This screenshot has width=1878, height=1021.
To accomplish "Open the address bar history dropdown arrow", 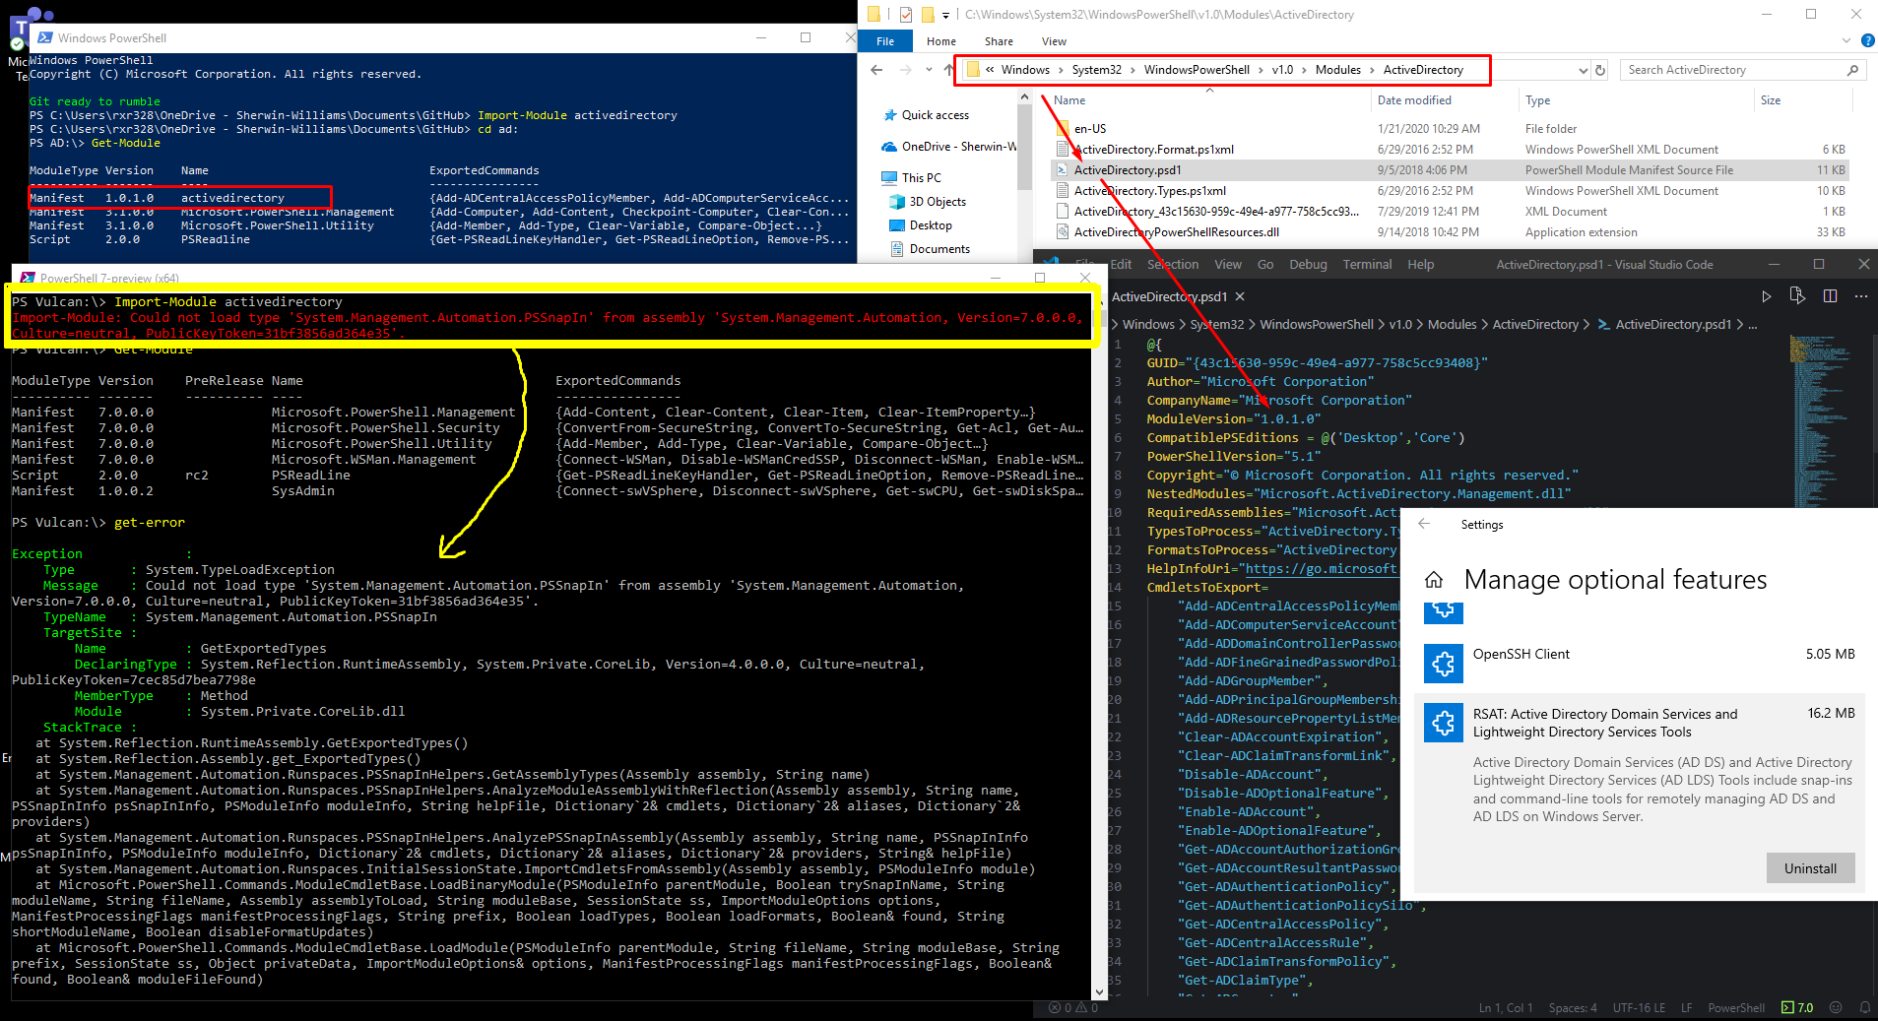I will click(x=1583, y=69).
